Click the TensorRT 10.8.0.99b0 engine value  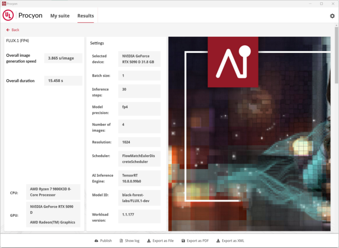pos(139,178)
